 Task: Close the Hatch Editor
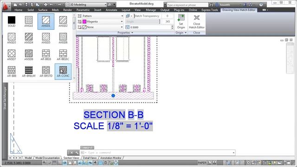(197, 22)
